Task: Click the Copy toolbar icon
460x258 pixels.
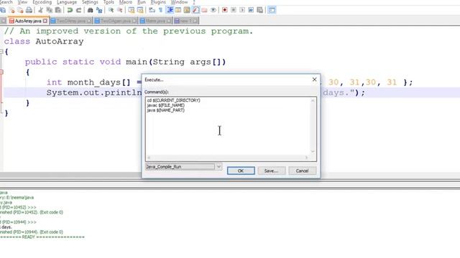Action: click(x=50, y=10)
